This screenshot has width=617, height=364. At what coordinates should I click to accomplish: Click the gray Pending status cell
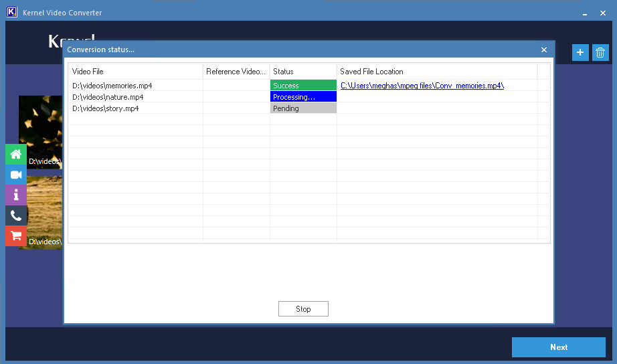(303, 108)
